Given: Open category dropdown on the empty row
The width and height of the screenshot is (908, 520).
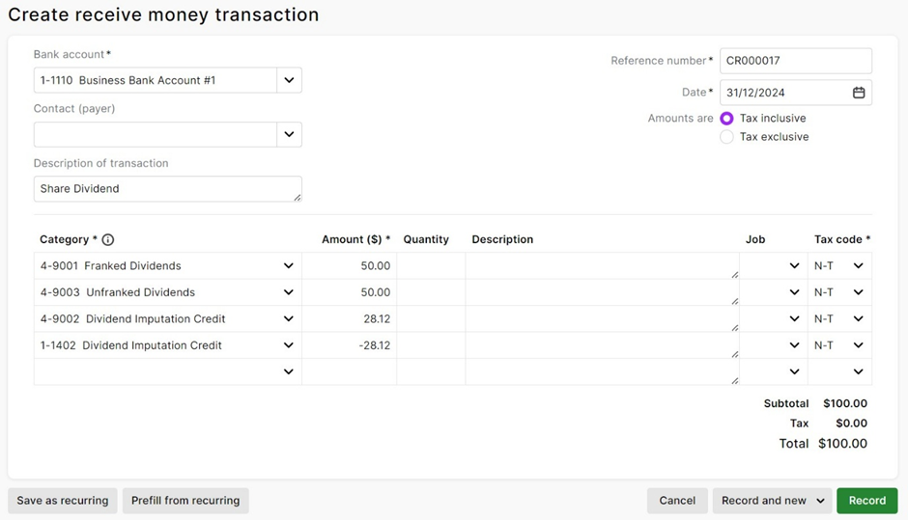Looking at the screenshot, I should (x=288, y=371).
